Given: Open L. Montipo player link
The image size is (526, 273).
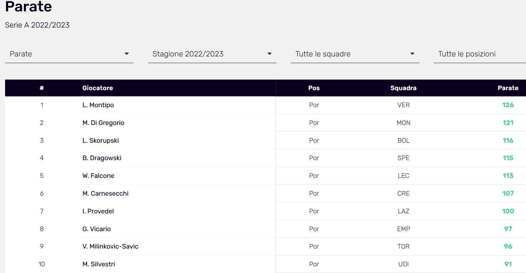Looking at the screenshot, I should tap(98, 105).
